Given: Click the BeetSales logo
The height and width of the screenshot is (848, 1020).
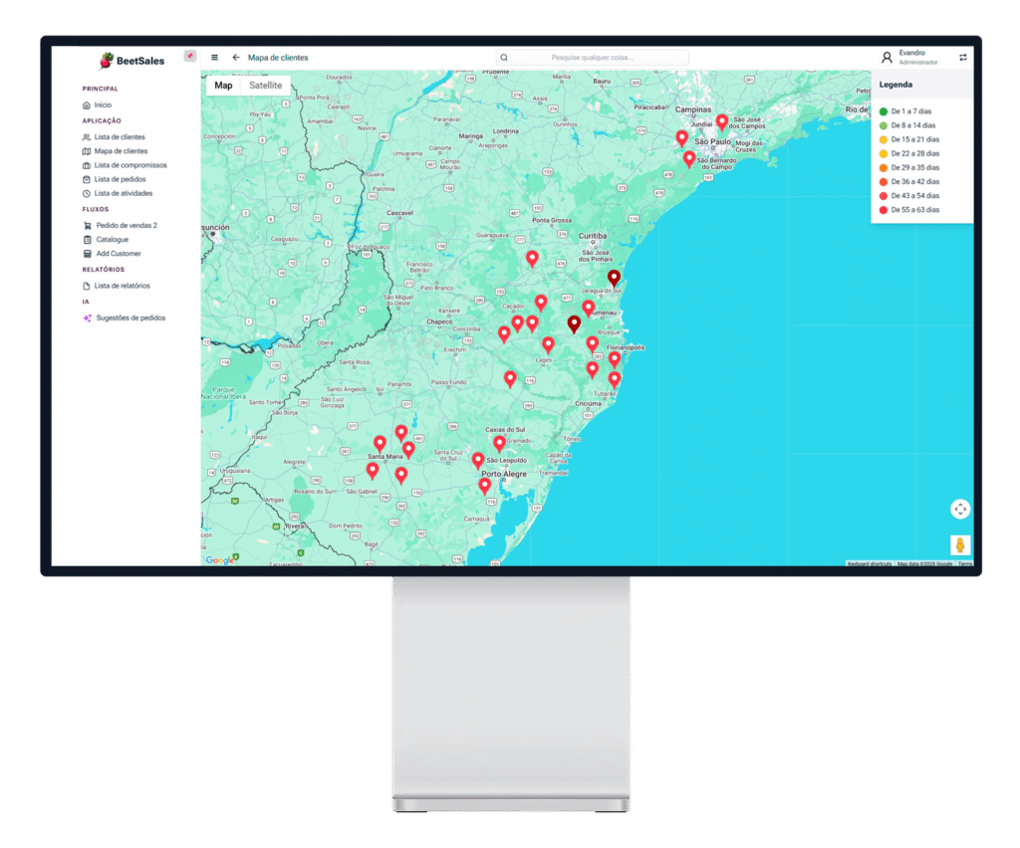Looking at the screenshot, I should pos(132,60).
